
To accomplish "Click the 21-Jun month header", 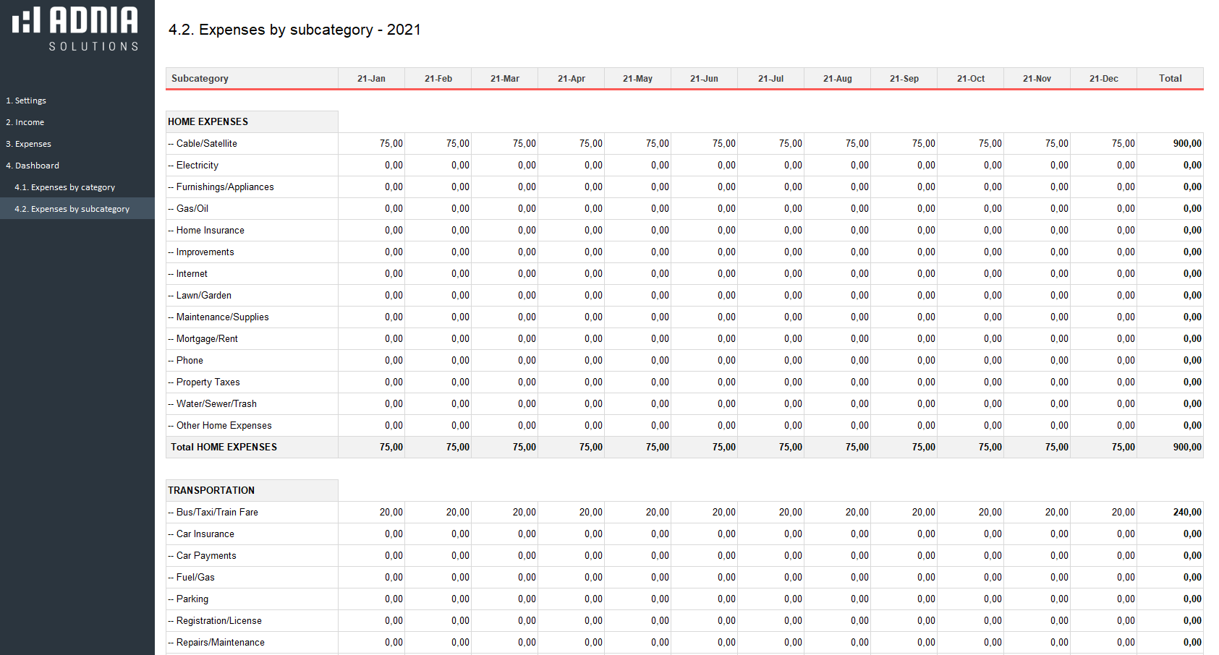I will [x=704, y=78].
